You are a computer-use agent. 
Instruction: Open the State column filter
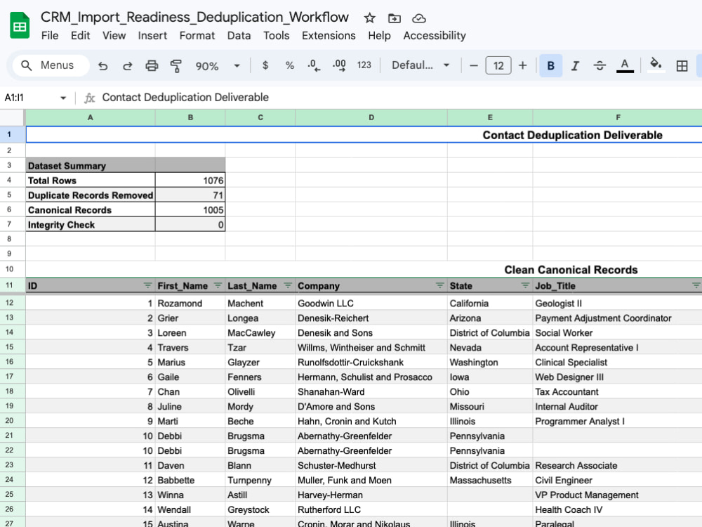pyautogui.click(x=525, y=286)
